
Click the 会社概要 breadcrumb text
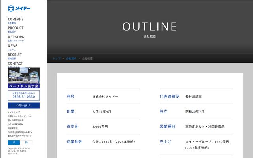click(87, 58)
